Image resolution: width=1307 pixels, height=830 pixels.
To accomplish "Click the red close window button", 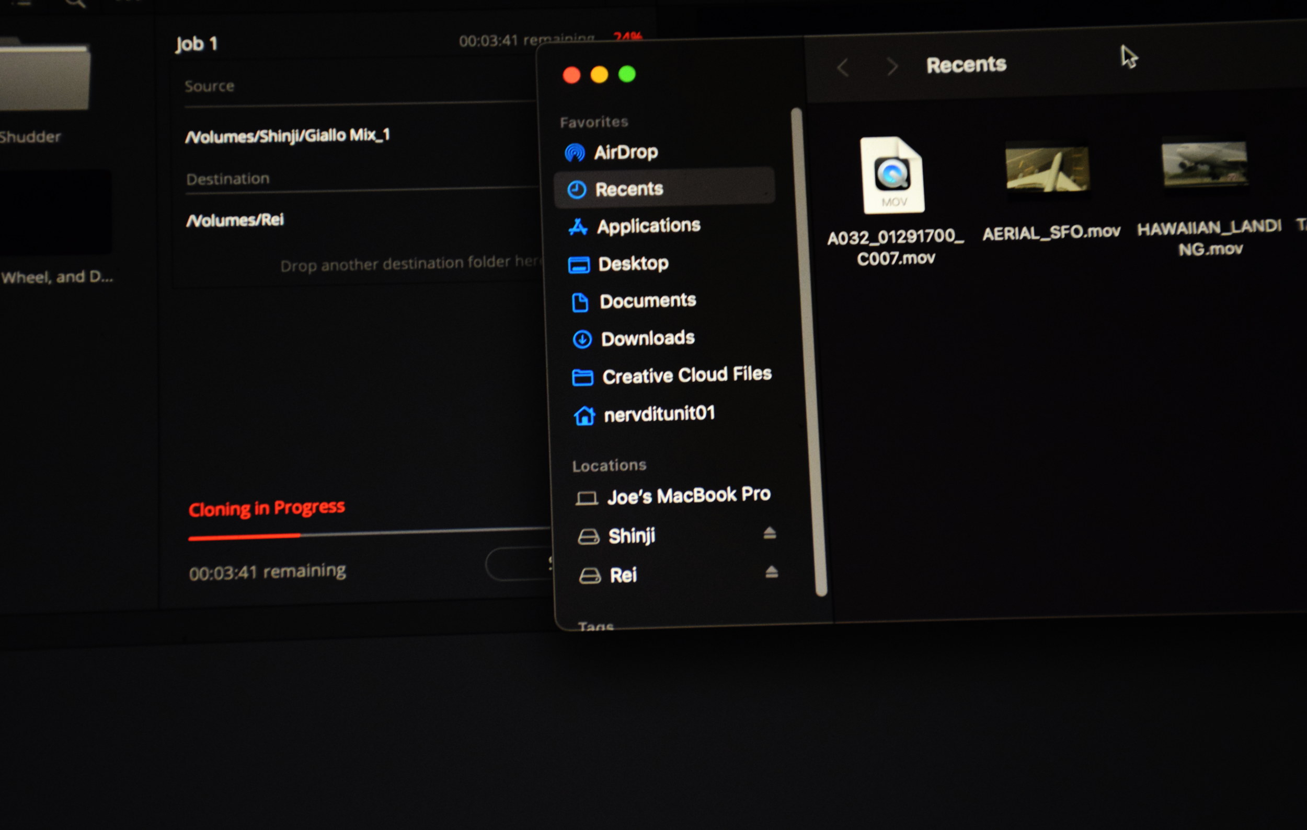I will [571, 75].
